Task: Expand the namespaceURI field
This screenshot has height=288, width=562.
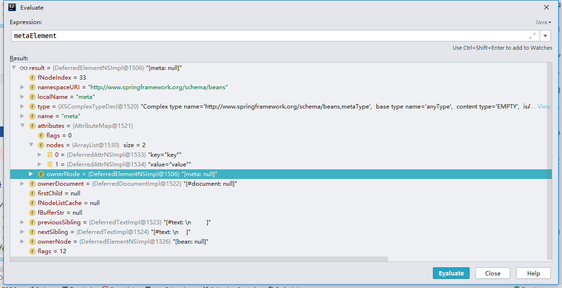Action: [22, 87]
